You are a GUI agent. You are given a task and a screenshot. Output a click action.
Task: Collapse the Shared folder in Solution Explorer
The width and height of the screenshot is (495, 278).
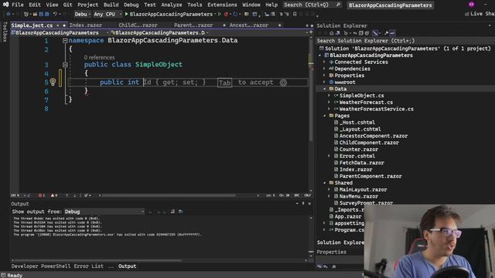[x=325, y=183]
